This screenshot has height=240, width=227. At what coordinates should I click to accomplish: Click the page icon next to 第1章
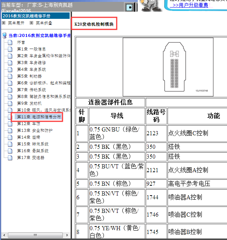point(10,49)
